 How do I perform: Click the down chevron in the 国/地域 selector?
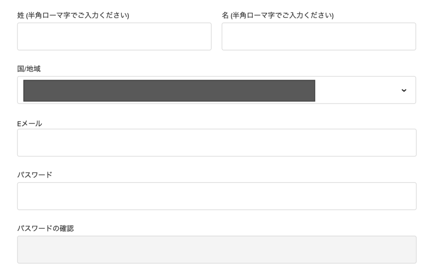[404, 90]
